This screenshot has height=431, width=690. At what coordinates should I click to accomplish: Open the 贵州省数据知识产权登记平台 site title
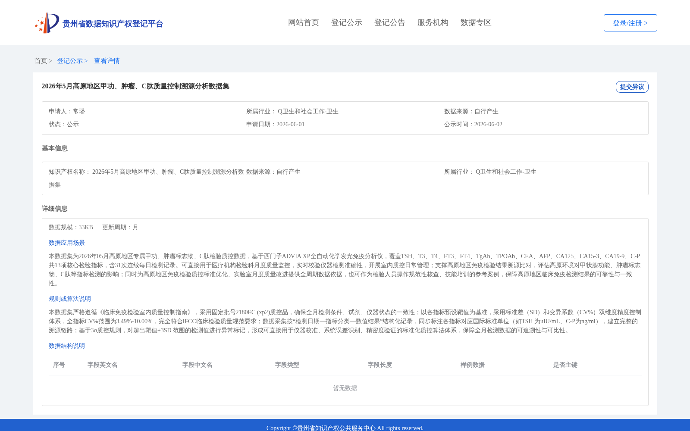click(x=113, y=24)
